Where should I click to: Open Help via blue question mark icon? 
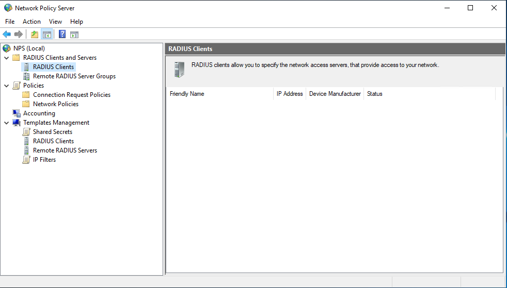coord(62,34)
